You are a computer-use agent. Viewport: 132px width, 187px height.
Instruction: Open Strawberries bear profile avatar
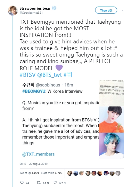[13, 11]
